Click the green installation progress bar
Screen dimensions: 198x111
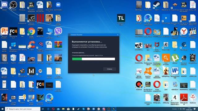(93, 59)
